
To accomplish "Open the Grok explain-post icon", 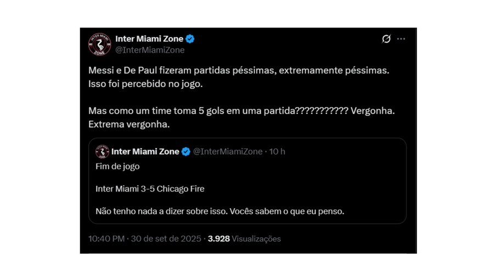I will tap(386, 39).
